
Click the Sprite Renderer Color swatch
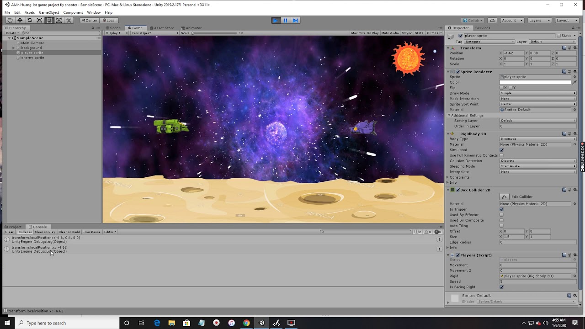535,82
